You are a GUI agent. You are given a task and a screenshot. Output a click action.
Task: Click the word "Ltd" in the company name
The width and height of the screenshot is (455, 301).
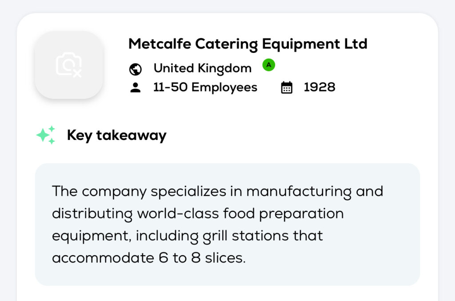point(355,44)
